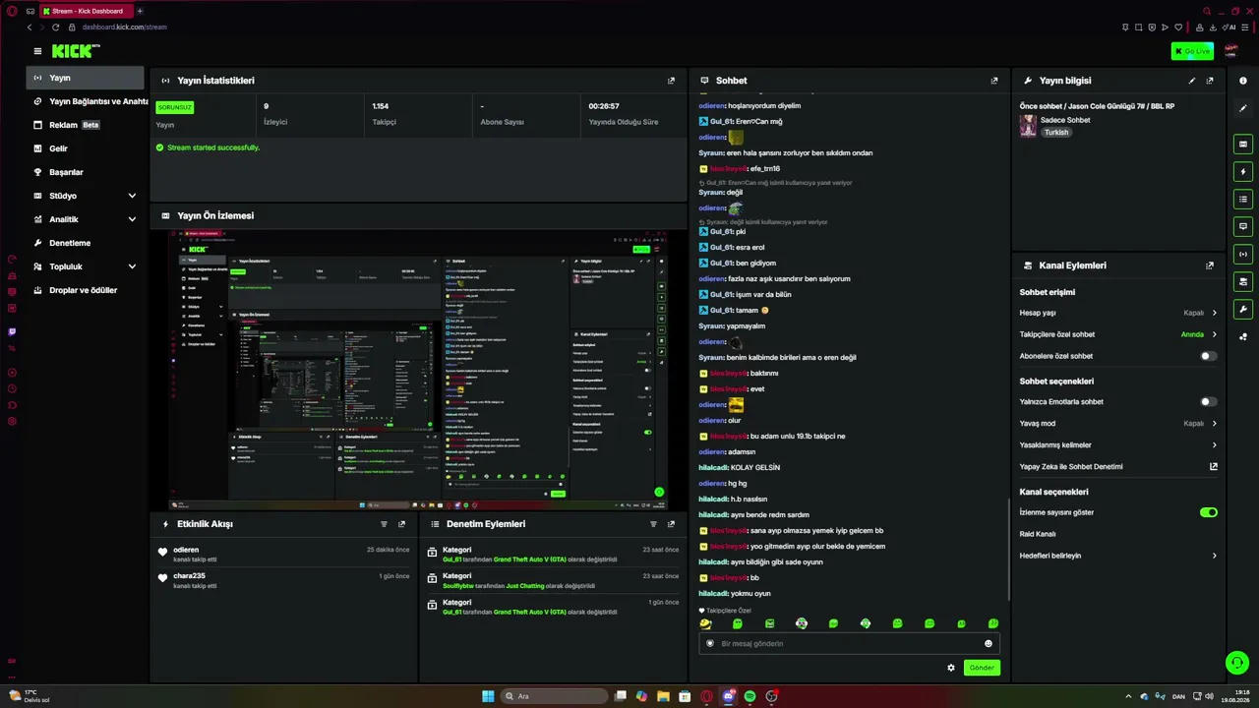Select the Stream - Kick Dashboard browser tab
This screenshot has width=1259, height=708.
87,11
